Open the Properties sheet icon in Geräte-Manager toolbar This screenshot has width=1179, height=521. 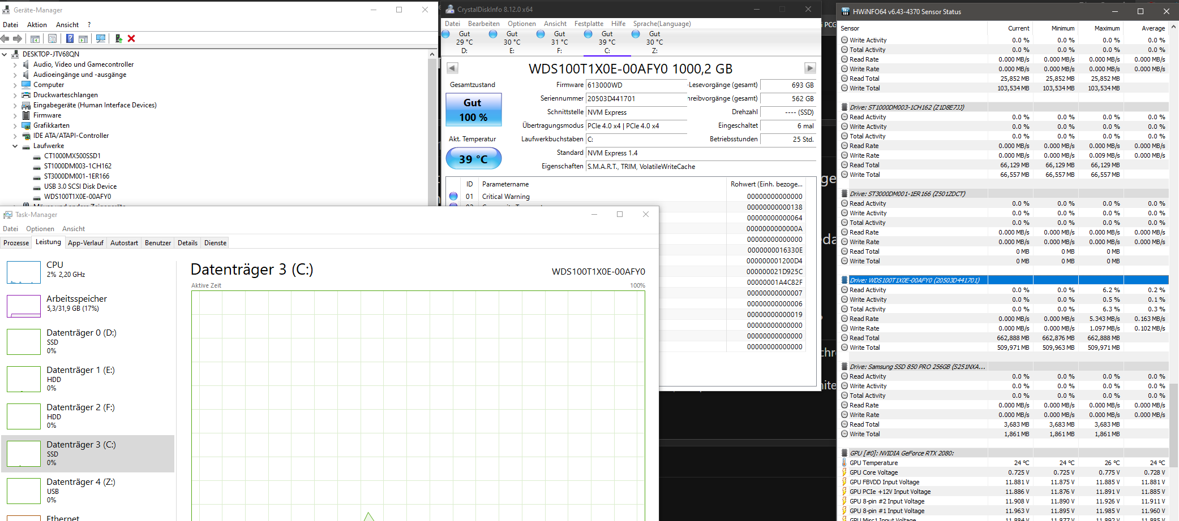click(52, 38)
